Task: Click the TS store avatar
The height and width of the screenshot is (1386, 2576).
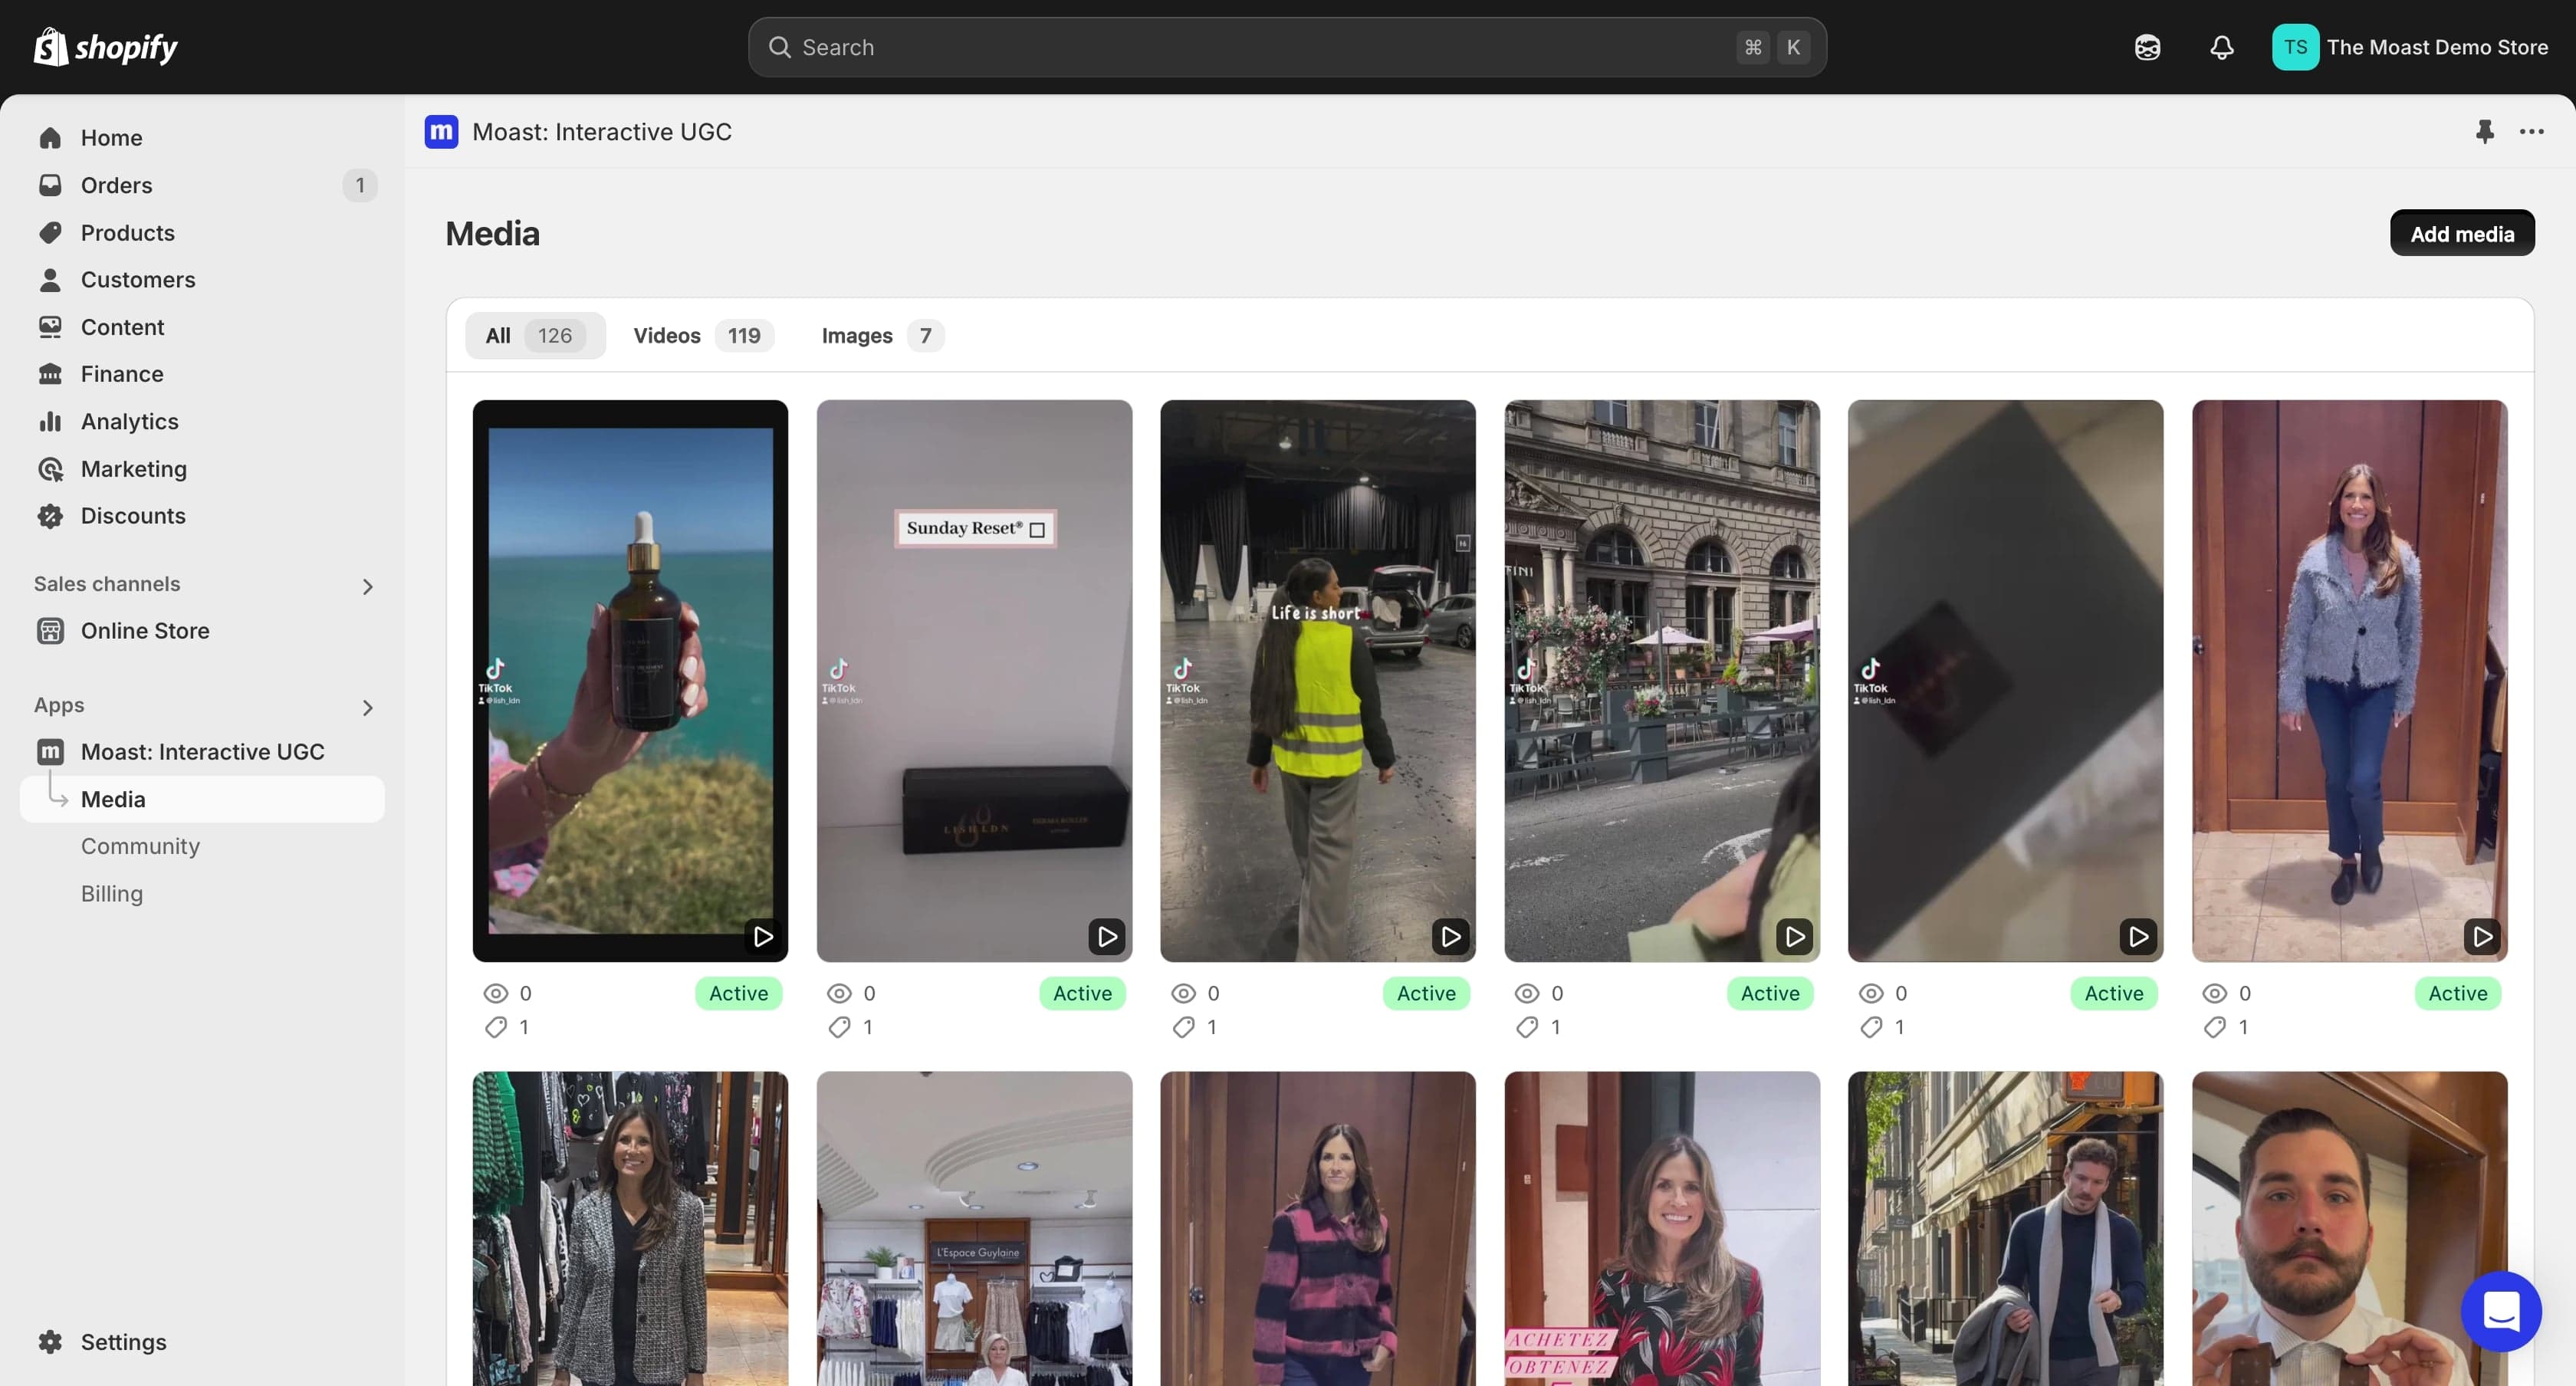Action: [2295, 47]
